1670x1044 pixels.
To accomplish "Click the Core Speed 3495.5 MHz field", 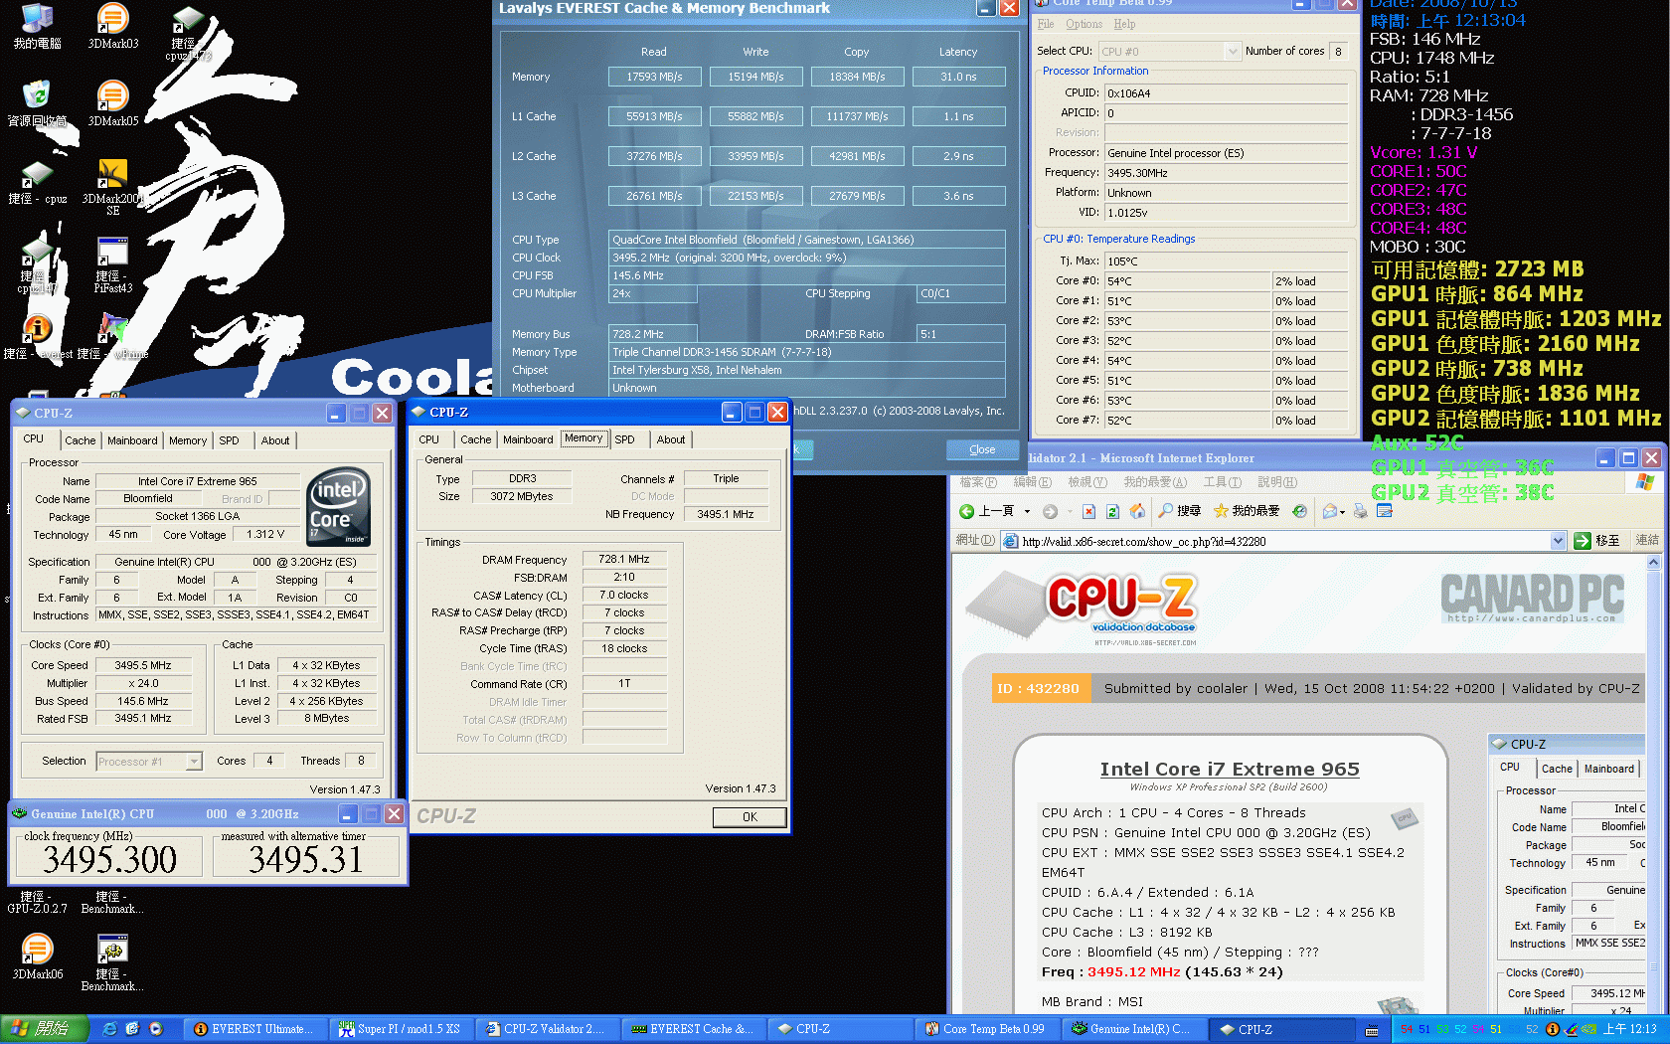I will 142,665.
